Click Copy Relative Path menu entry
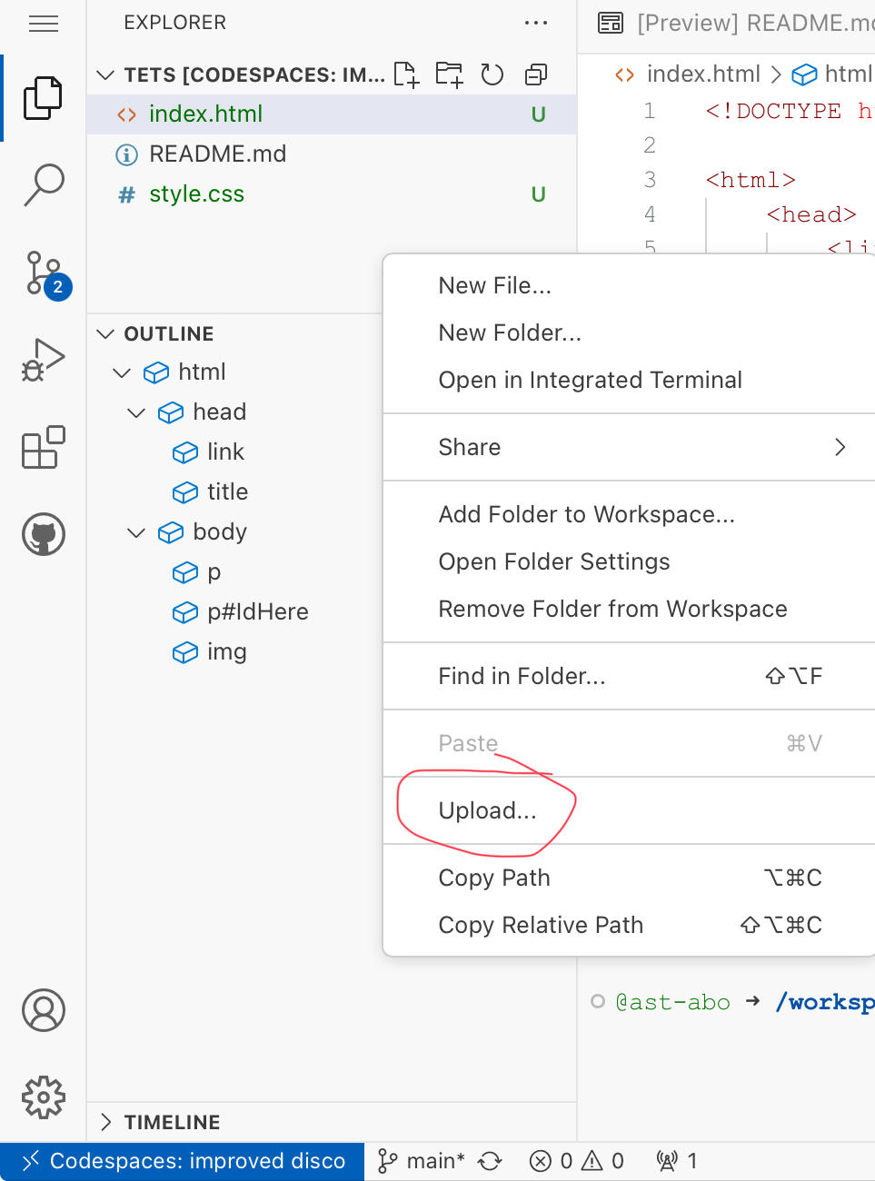Screen dimensions: 875x1181 (x=541, y=925)
